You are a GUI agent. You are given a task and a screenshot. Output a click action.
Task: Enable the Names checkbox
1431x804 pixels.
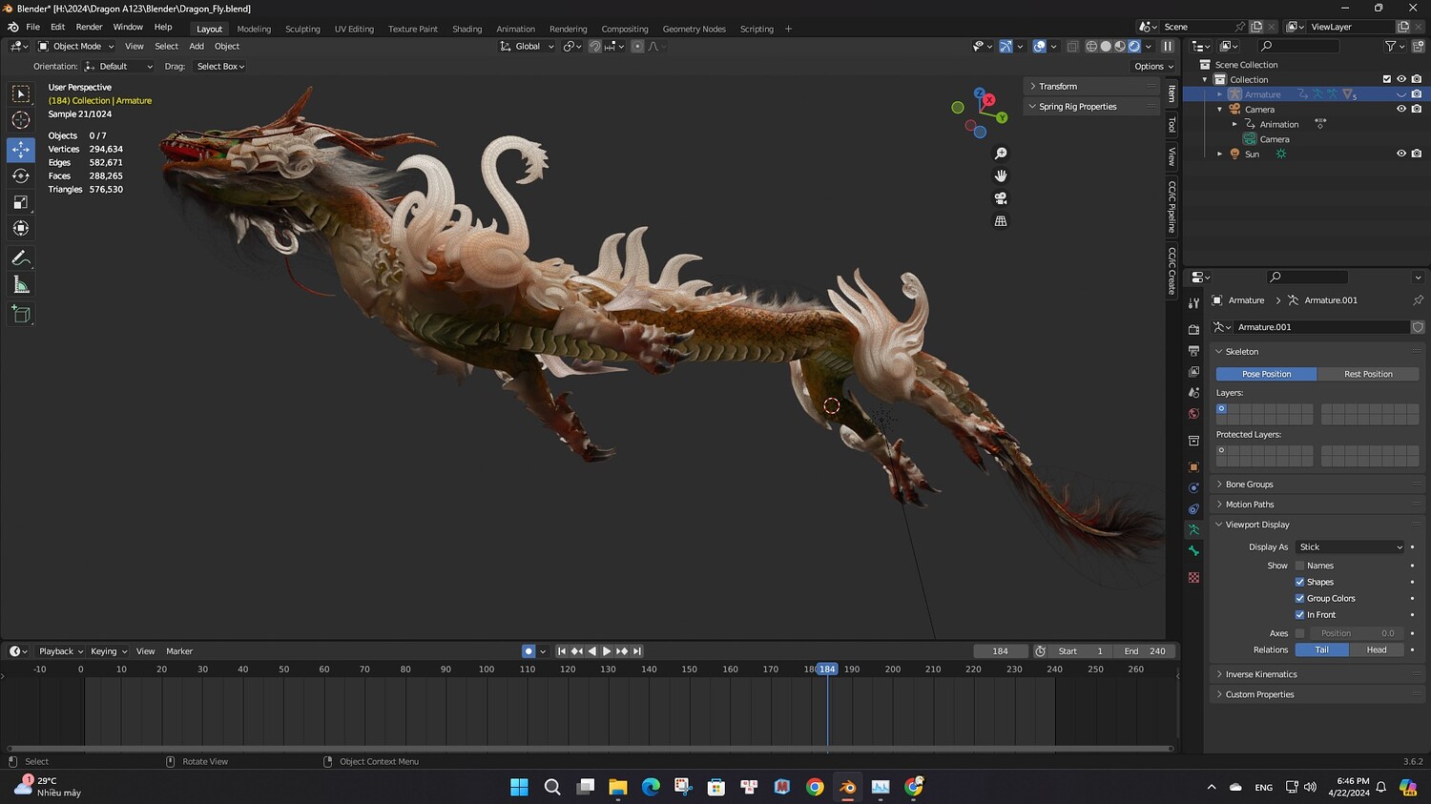pyautogui.click(x=1299, y=566)
